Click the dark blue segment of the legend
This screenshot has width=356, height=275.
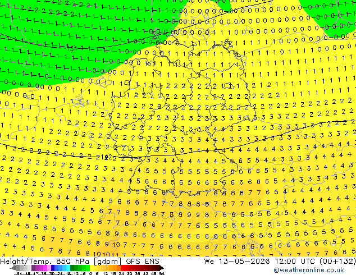[53, 268]
